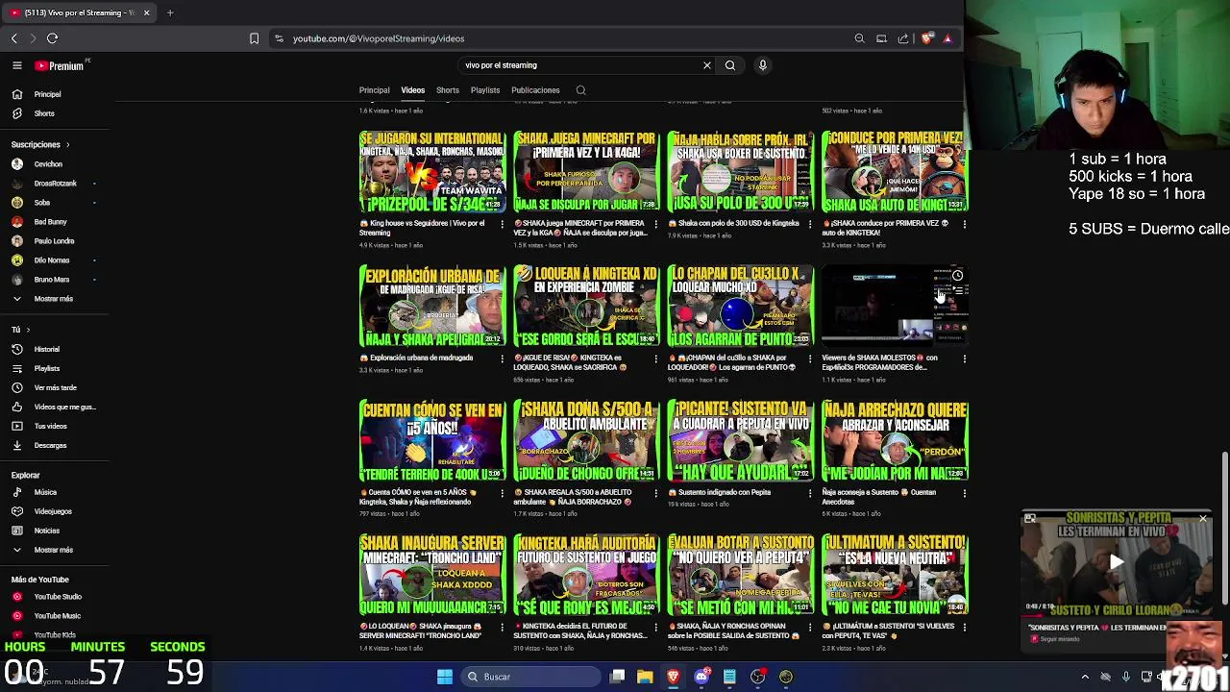Clear the search box text
Viewport: 1230px width, 692px height.
pos(707,65)
